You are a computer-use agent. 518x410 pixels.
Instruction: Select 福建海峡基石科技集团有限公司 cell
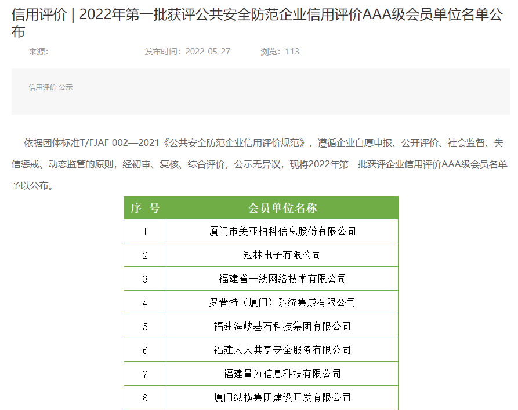[x=282, y=326]
